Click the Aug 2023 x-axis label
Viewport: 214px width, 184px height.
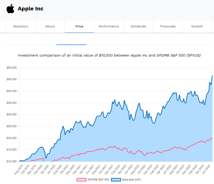[x=174, y=170]
